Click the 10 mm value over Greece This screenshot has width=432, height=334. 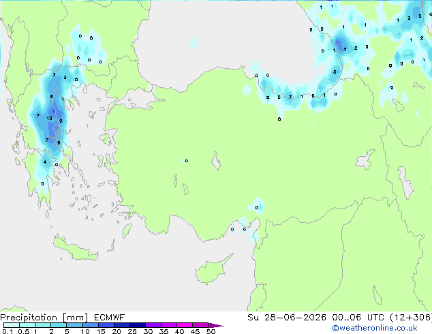(49, 118)
